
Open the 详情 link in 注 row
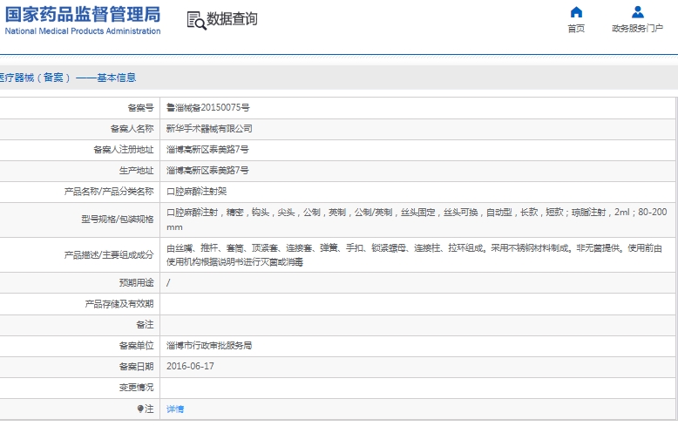coord(175,409)
